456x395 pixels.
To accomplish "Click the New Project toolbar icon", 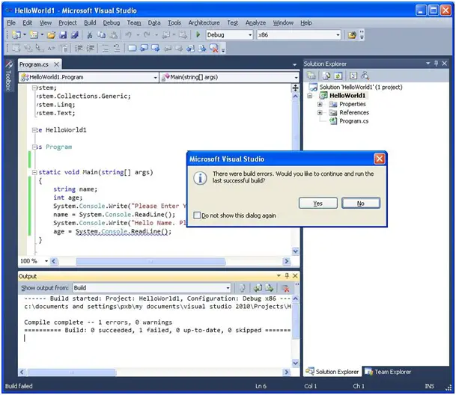I will click(16, 35).
